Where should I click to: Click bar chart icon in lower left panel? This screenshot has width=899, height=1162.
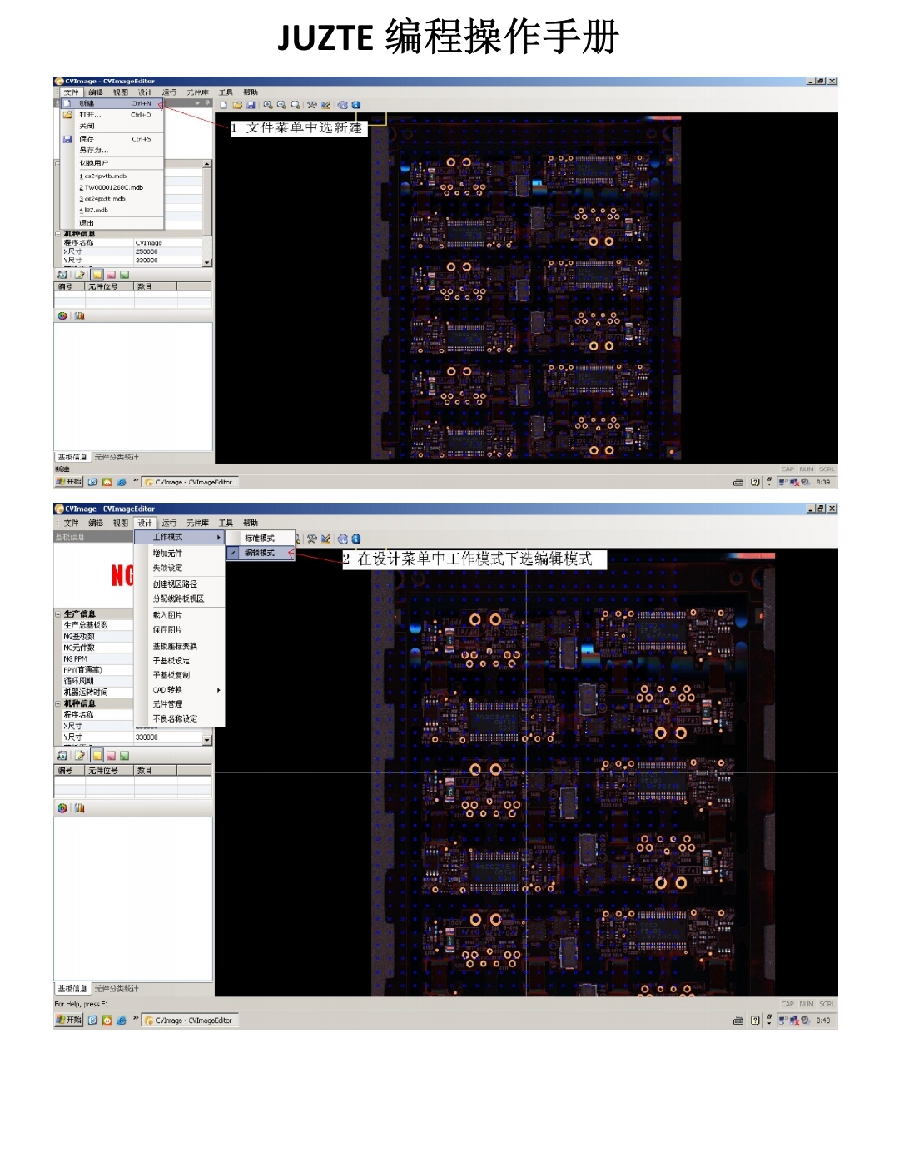(x=79, y=808)
